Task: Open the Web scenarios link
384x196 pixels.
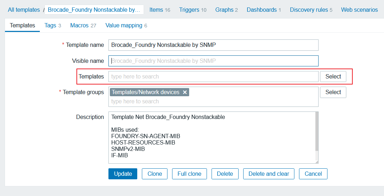Action: point(359,10)
